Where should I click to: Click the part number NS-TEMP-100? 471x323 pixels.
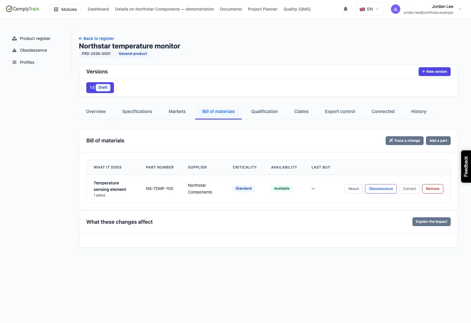coord(160,189)
